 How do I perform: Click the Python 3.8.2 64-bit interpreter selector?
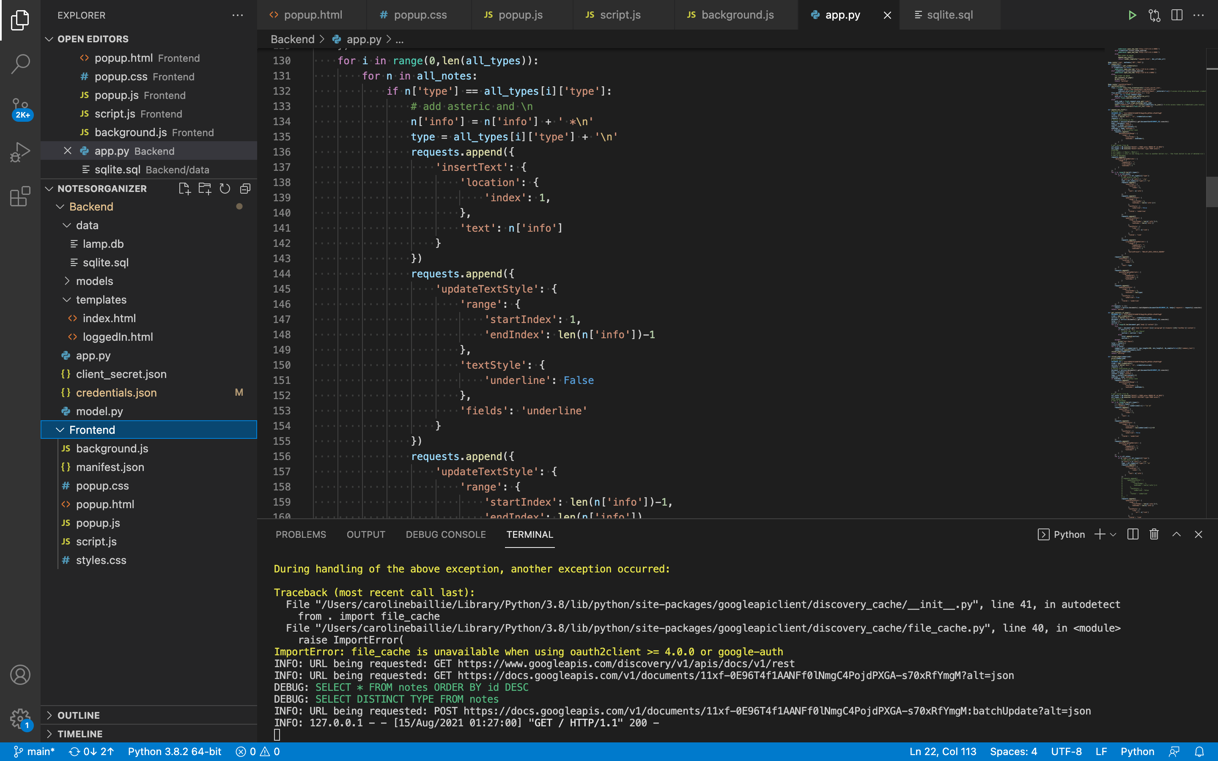[x=174, y=751]
